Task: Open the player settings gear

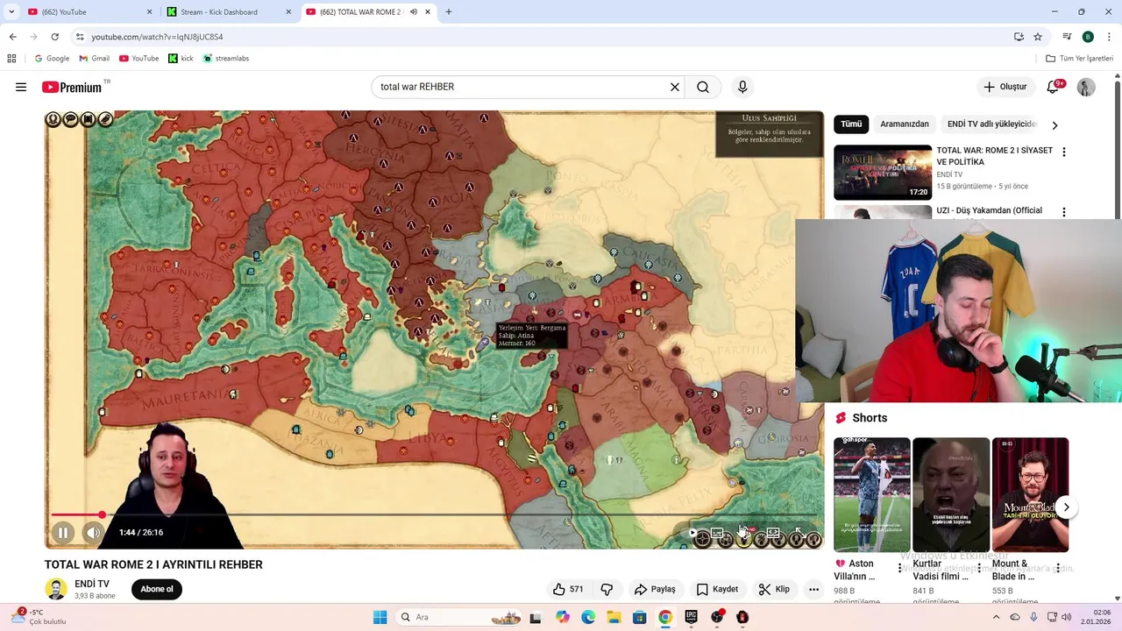Action: click(744, 532)
